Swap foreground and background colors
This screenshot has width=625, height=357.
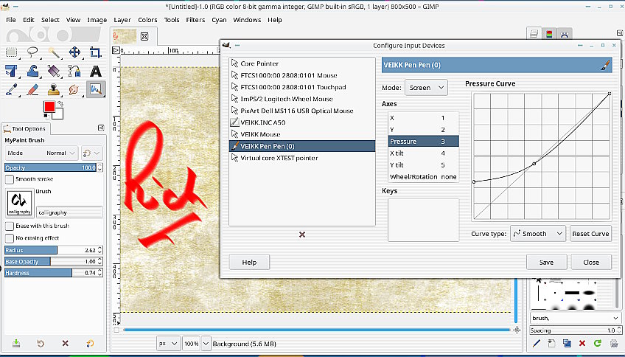[60, 104]
